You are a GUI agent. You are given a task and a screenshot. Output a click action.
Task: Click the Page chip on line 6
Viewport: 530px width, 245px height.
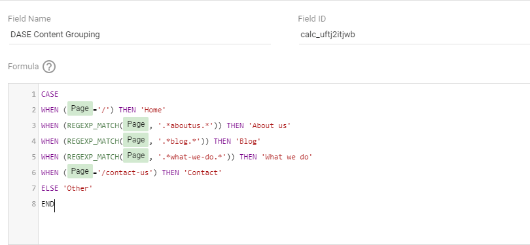click(80, 171)
